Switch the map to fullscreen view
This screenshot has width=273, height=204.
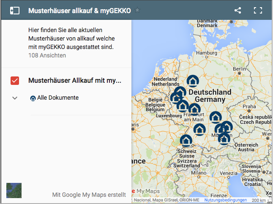point(258,11)
